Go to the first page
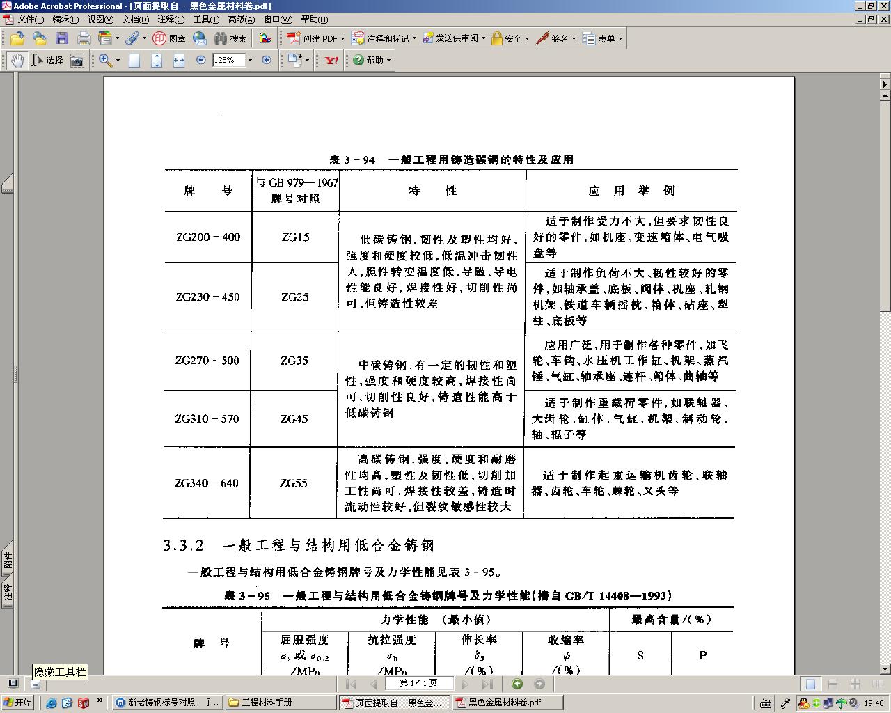The image size is (891, 713). 352,684
